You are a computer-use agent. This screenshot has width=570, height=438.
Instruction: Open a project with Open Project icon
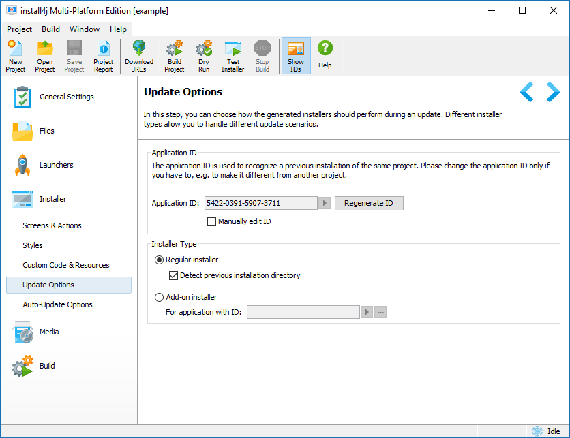(x=45, y=56)
